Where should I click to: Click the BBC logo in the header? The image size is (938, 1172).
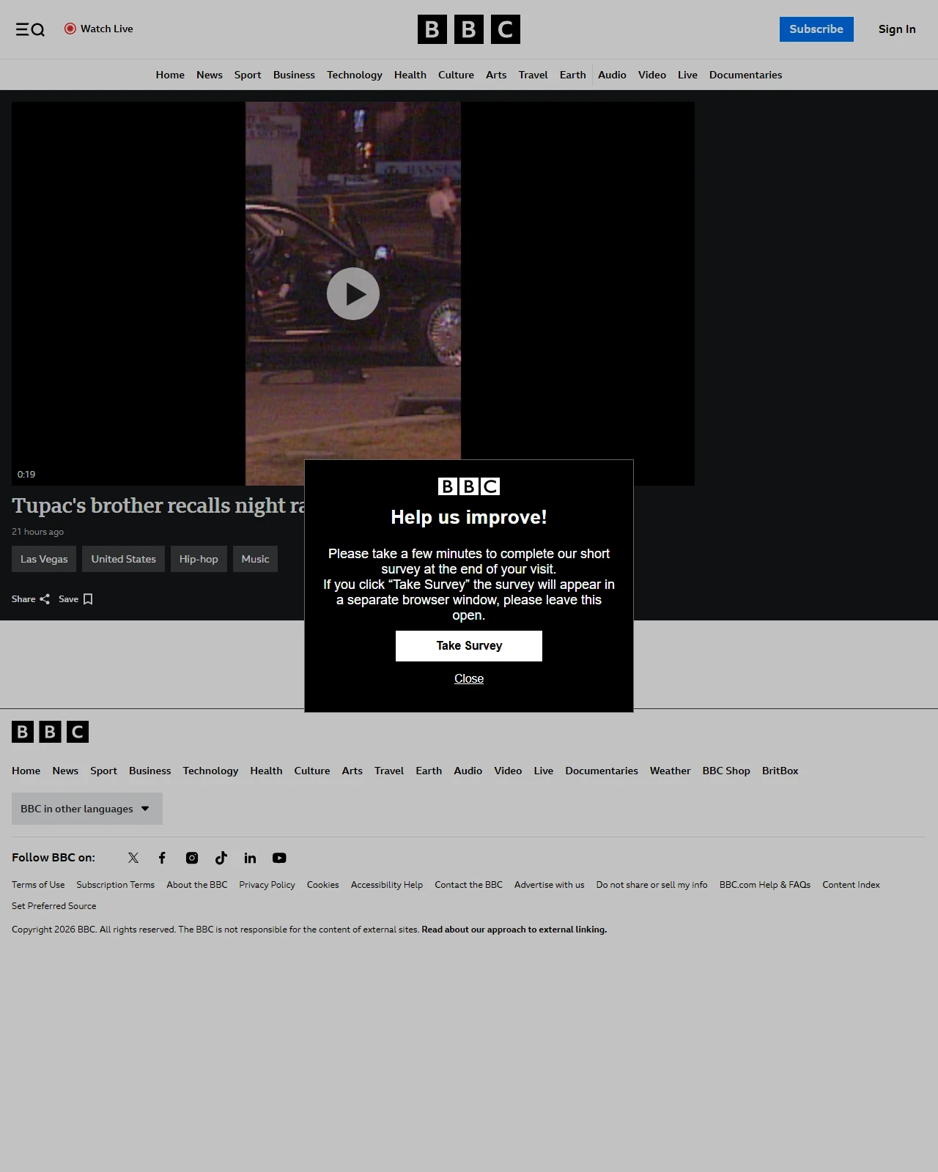(x=469, y=29)
